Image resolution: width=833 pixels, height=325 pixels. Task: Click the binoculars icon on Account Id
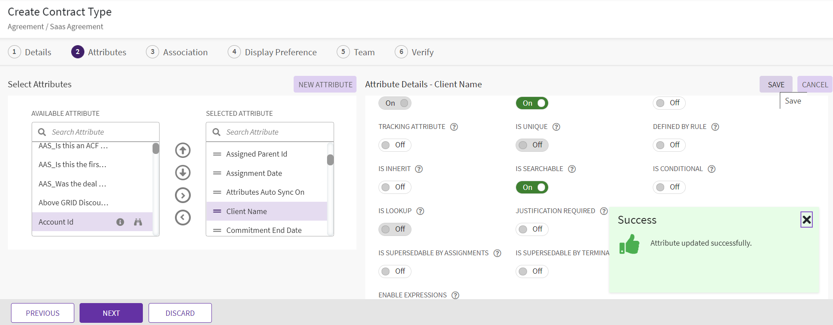coord(138,222)
